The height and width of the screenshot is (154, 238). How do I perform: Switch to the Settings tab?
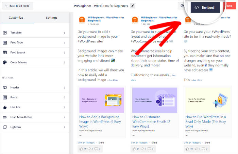tap(52, 18)
